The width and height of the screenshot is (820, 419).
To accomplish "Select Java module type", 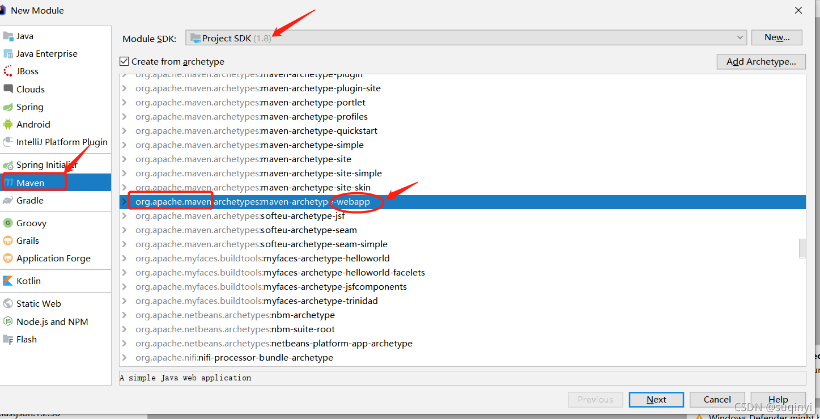I will [56, 36].
